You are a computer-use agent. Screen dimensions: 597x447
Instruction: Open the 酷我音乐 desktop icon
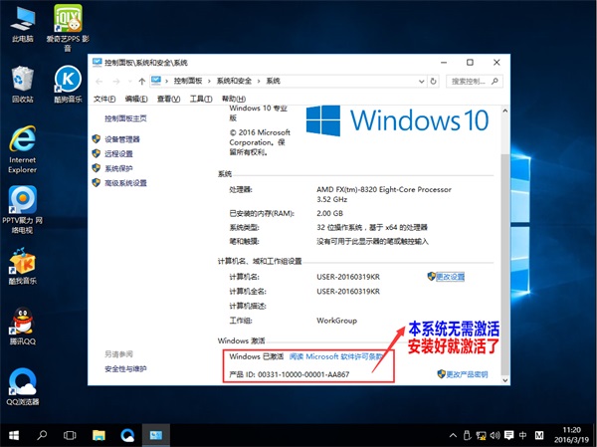tap(22, 262)
